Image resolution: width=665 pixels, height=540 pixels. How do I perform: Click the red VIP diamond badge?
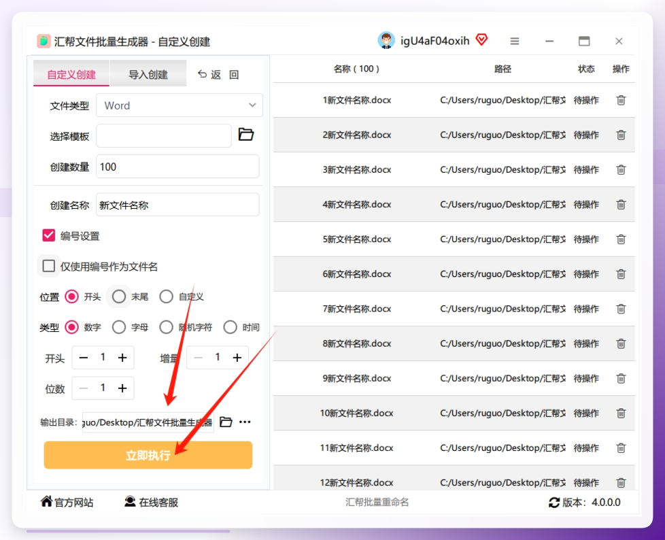point(482,40)
